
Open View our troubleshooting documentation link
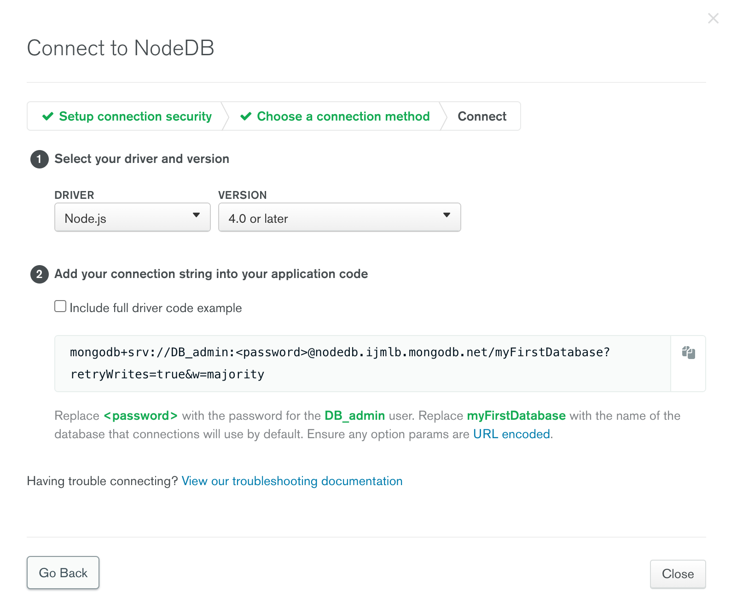(292, 481)
